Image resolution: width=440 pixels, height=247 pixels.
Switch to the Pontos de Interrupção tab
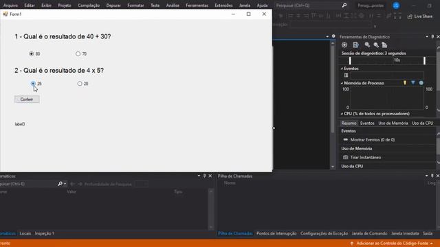276,233
